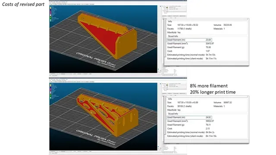Image resolution: width=276 pixels, height=155 pixels.
Task: Click the highlighted Used Filament (m) row showing 23.04
Action: point(189,40)
